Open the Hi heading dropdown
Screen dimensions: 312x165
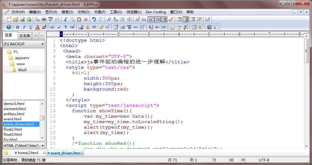point(72,27)
